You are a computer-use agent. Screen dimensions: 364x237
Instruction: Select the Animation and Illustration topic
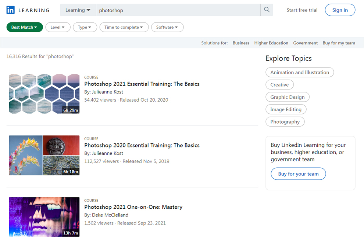click(x=300, y=72)
